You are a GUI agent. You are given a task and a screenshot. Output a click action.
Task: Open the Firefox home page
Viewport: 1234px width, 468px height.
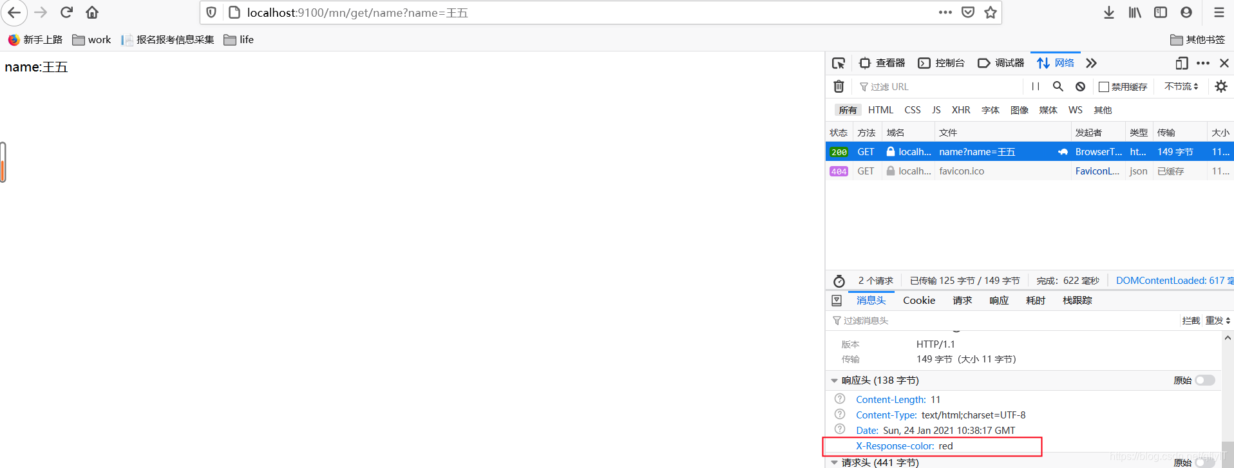(x=92, y=12)
